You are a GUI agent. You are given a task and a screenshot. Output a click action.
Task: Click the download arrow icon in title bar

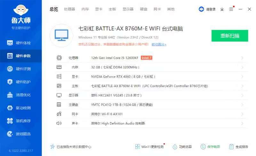pos(222,9)
